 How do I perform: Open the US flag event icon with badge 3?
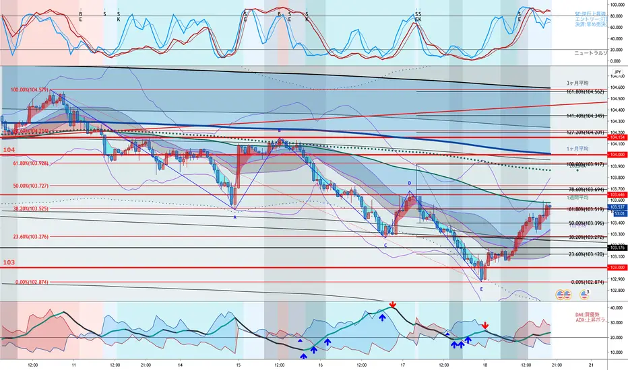click(584, 295)
